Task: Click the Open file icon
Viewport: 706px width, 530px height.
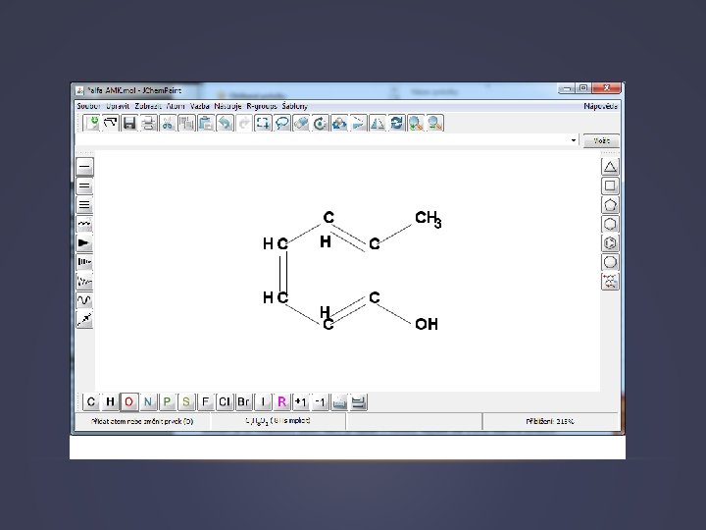Action: pyautogui.click(x=110, y=123)
